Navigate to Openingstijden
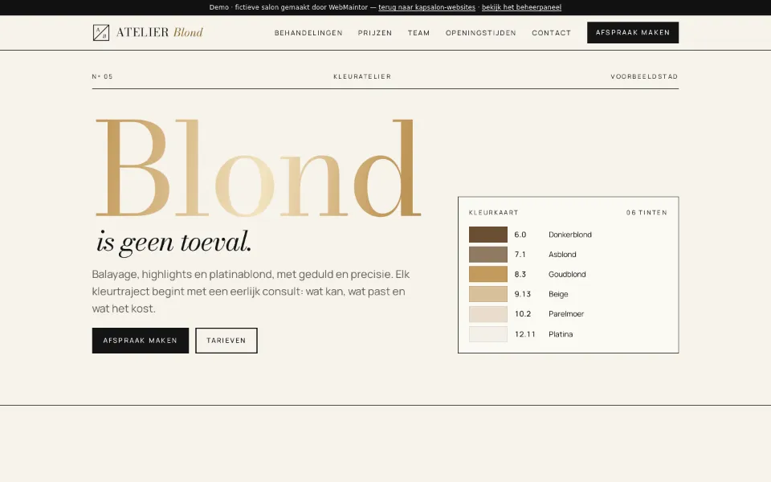The image size is (771, 482). point(480,33)
